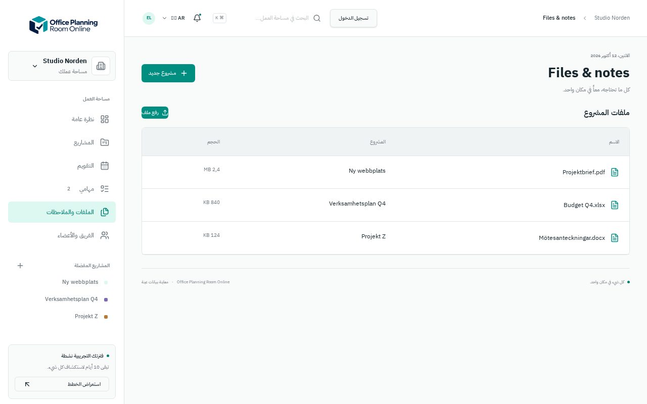Add a favorite project with plus icon

(20, 266)
